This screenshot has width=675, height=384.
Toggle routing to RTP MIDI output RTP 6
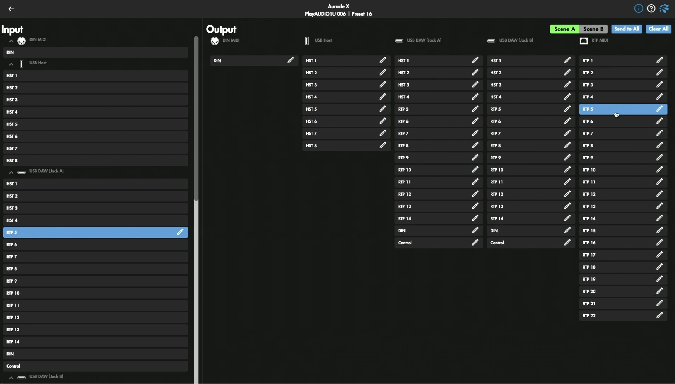[x=616, y=121]
